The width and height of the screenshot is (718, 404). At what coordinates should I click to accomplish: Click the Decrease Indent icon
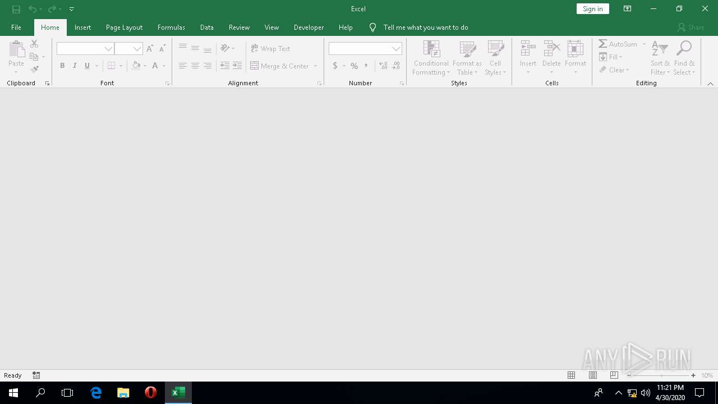[225, 66]
